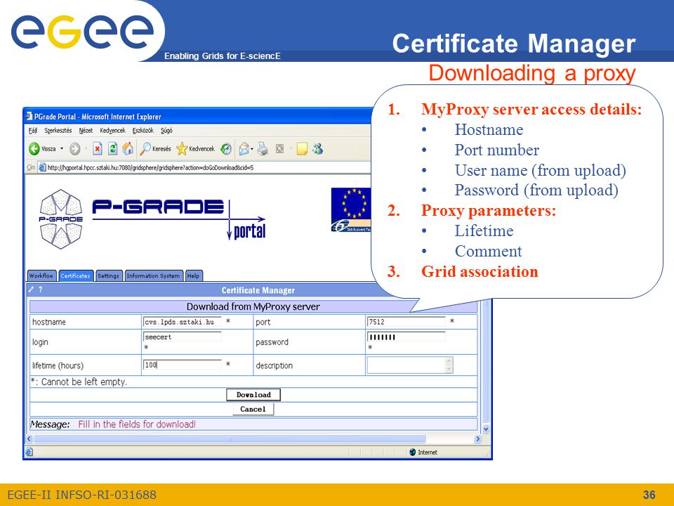Click the login field containing seecert
The height and width of the screenshot is (506, 674).
183,337
